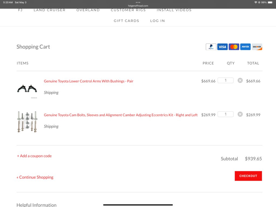Open the FJ menu item
276x207 pixels.
click(20, 10)
